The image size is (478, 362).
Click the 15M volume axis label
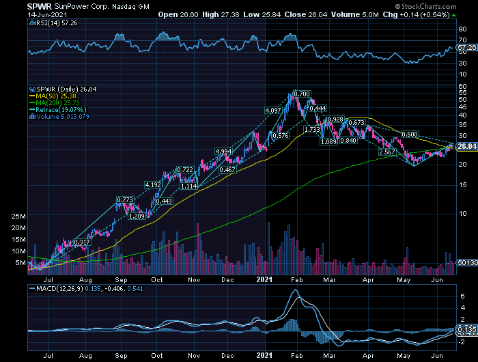coord(18,240)
